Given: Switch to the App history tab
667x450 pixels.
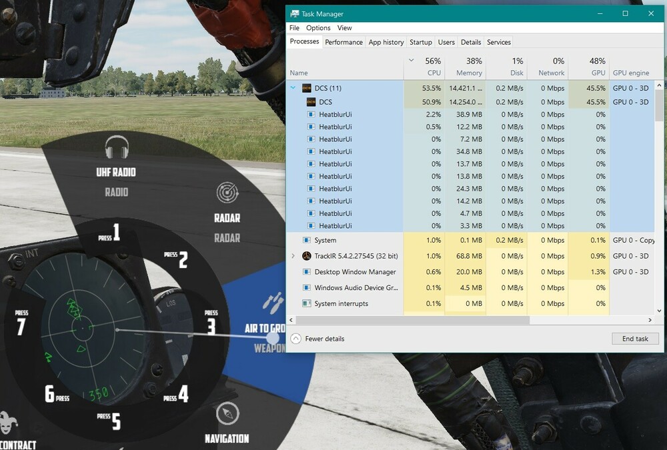Looking at the screenshot, I should coord(386,42).
